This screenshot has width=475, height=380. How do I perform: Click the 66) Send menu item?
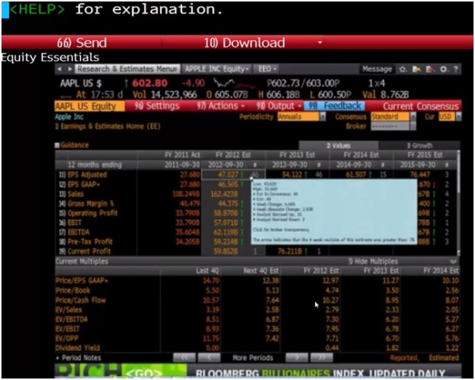82,43
